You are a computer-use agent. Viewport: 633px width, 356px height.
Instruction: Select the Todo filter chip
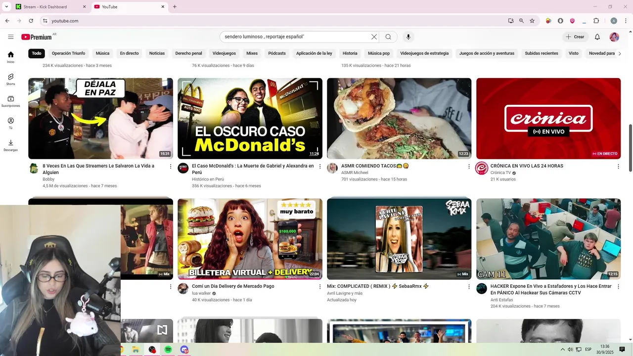coord(37,53)
